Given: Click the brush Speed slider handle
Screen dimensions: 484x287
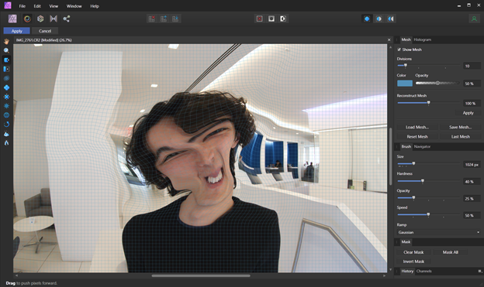Looking at the screenshot, I should [x=428, y=214].
